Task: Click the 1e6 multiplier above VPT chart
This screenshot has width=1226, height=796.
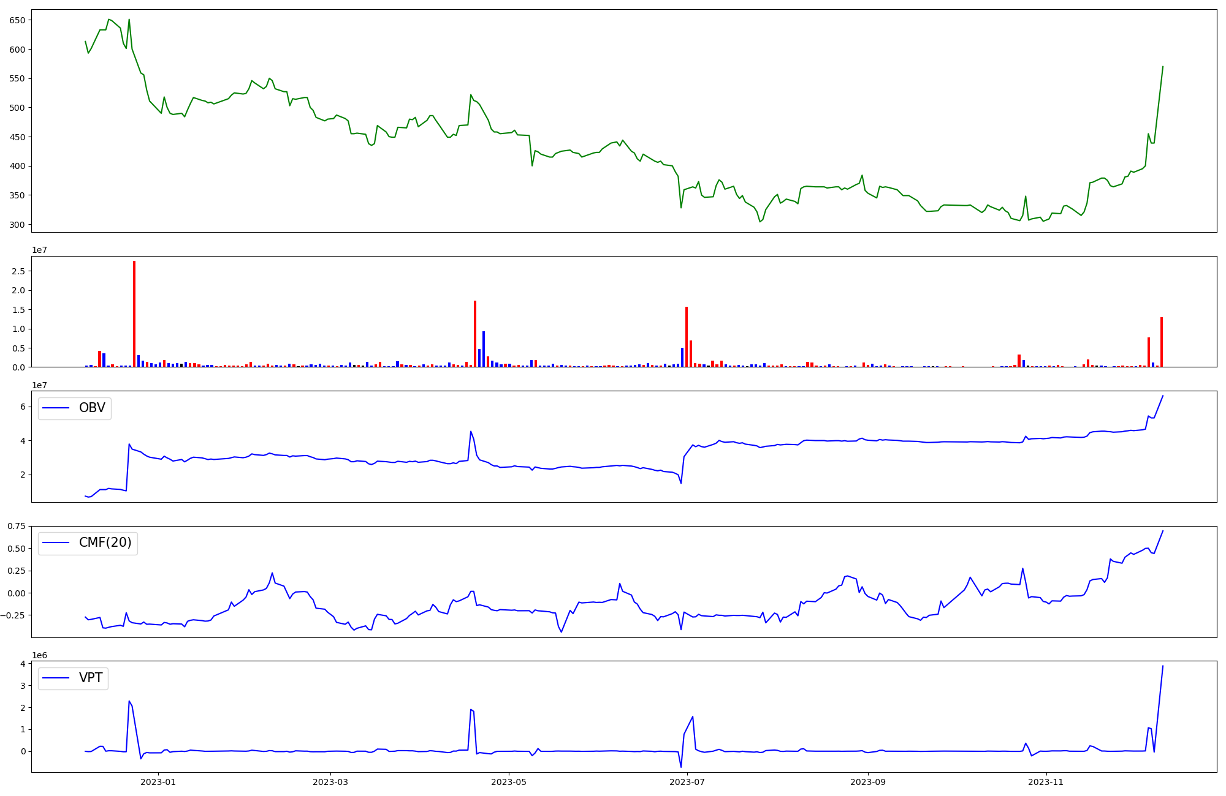Action: pos(39,655)
